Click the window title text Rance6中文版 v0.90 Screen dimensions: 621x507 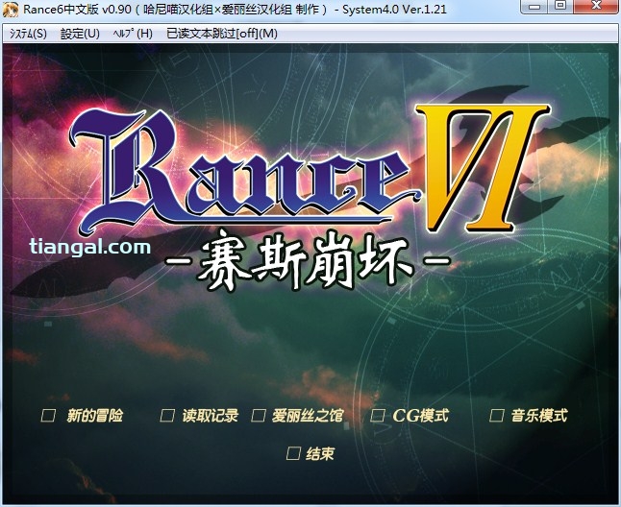tap(77, 9)
